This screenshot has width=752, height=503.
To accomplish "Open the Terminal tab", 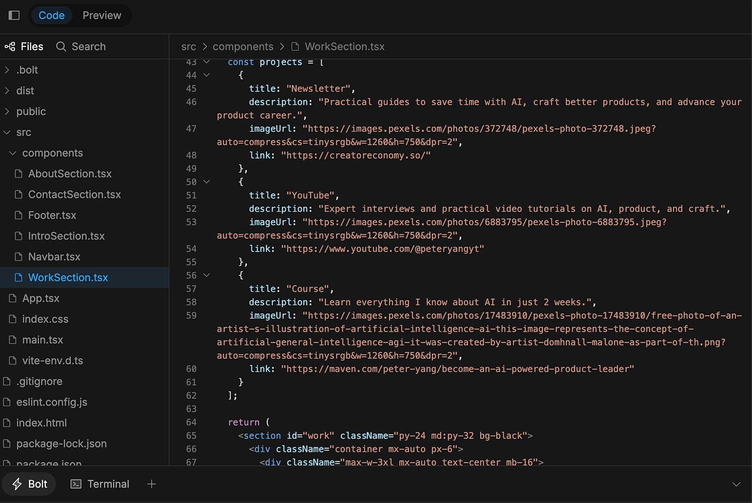I will pos(100,484).
